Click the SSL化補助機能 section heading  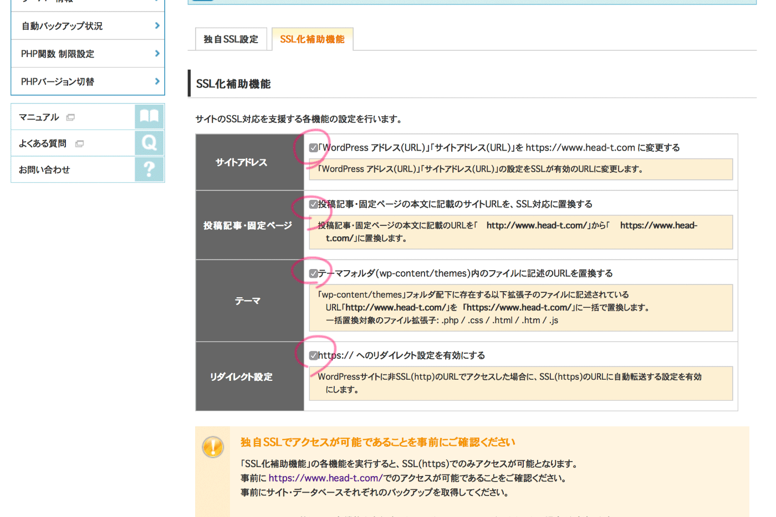coord(233,84)
